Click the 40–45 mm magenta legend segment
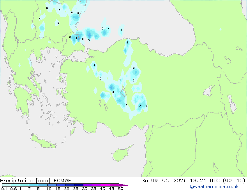The width and height of the screenshot is (247, 190). pyautogui.click(x=106, y=185)
